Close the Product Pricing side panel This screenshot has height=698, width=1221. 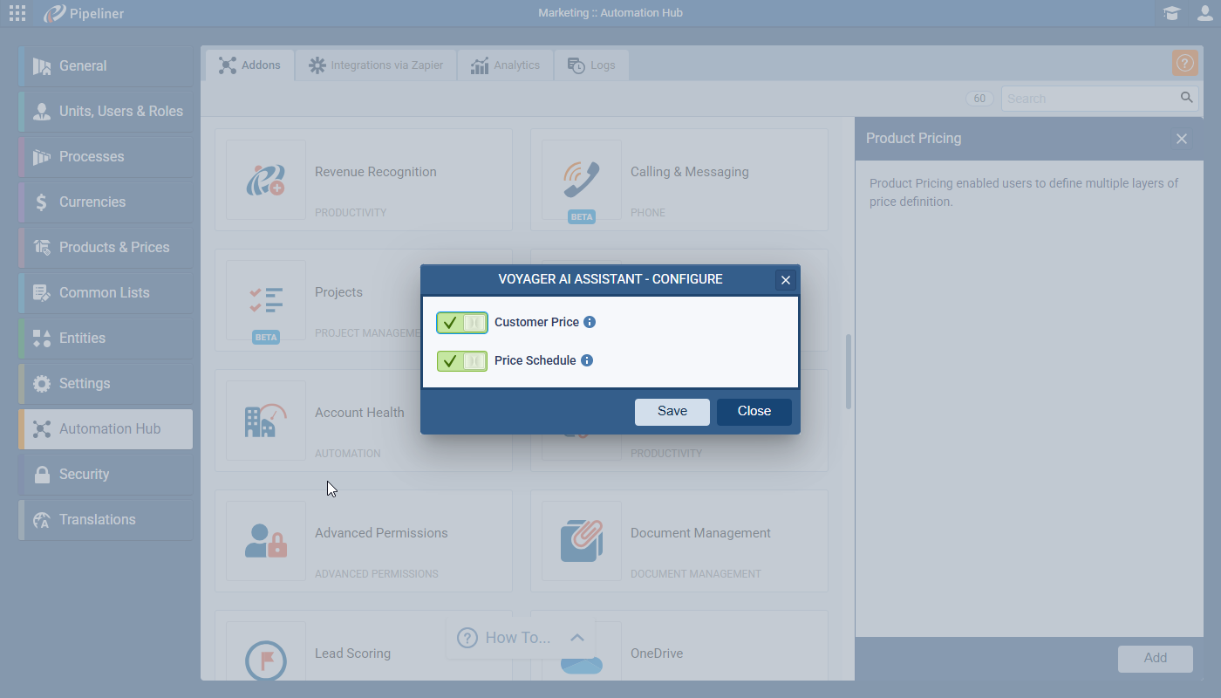[1182, 139]
